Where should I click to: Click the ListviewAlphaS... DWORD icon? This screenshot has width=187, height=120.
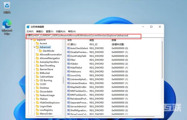click(69, 79)
